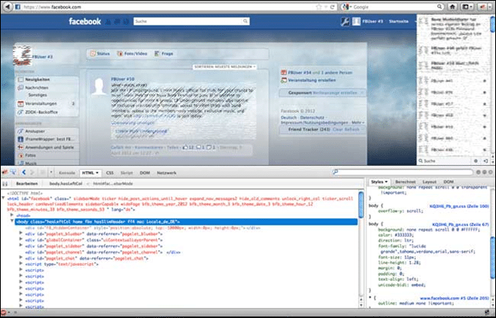This screenshot has width=496, height=318.
Task: Click the chat sidebar gear icon
Action: click(x=476, y=161)
